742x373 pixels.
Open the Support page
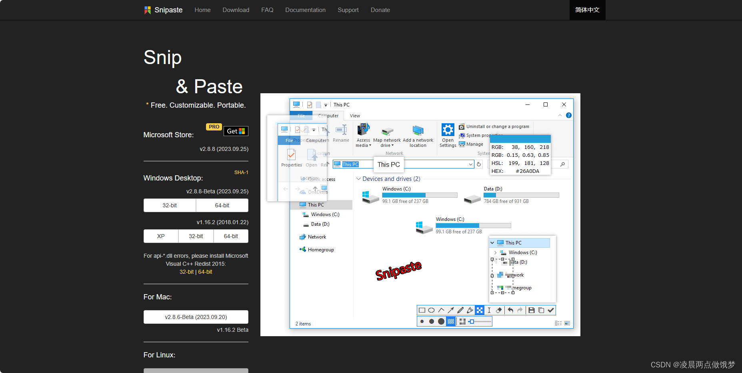tap(348, 10)
